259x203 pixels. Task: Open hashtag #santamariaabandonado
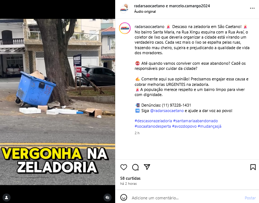point(195,121)
